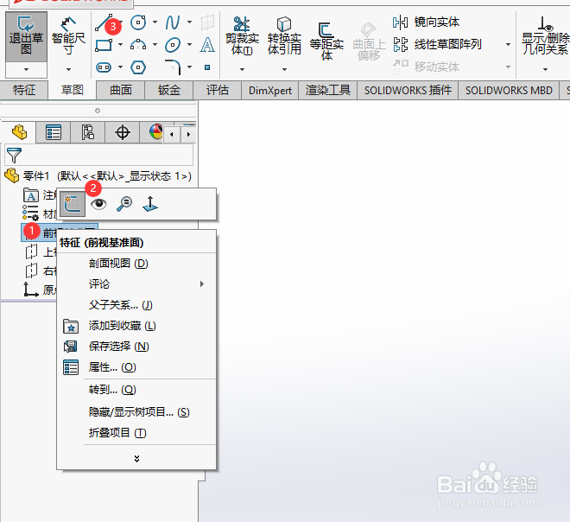
Task: Switch to the 曲面 (Surfaces) tab
Action: [121, 90]
